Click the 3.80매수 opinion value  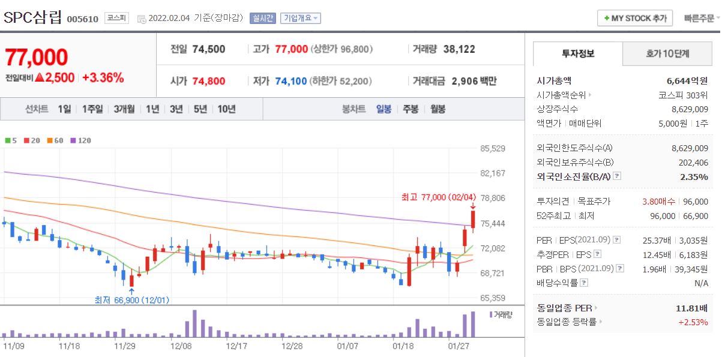[659, 202]
